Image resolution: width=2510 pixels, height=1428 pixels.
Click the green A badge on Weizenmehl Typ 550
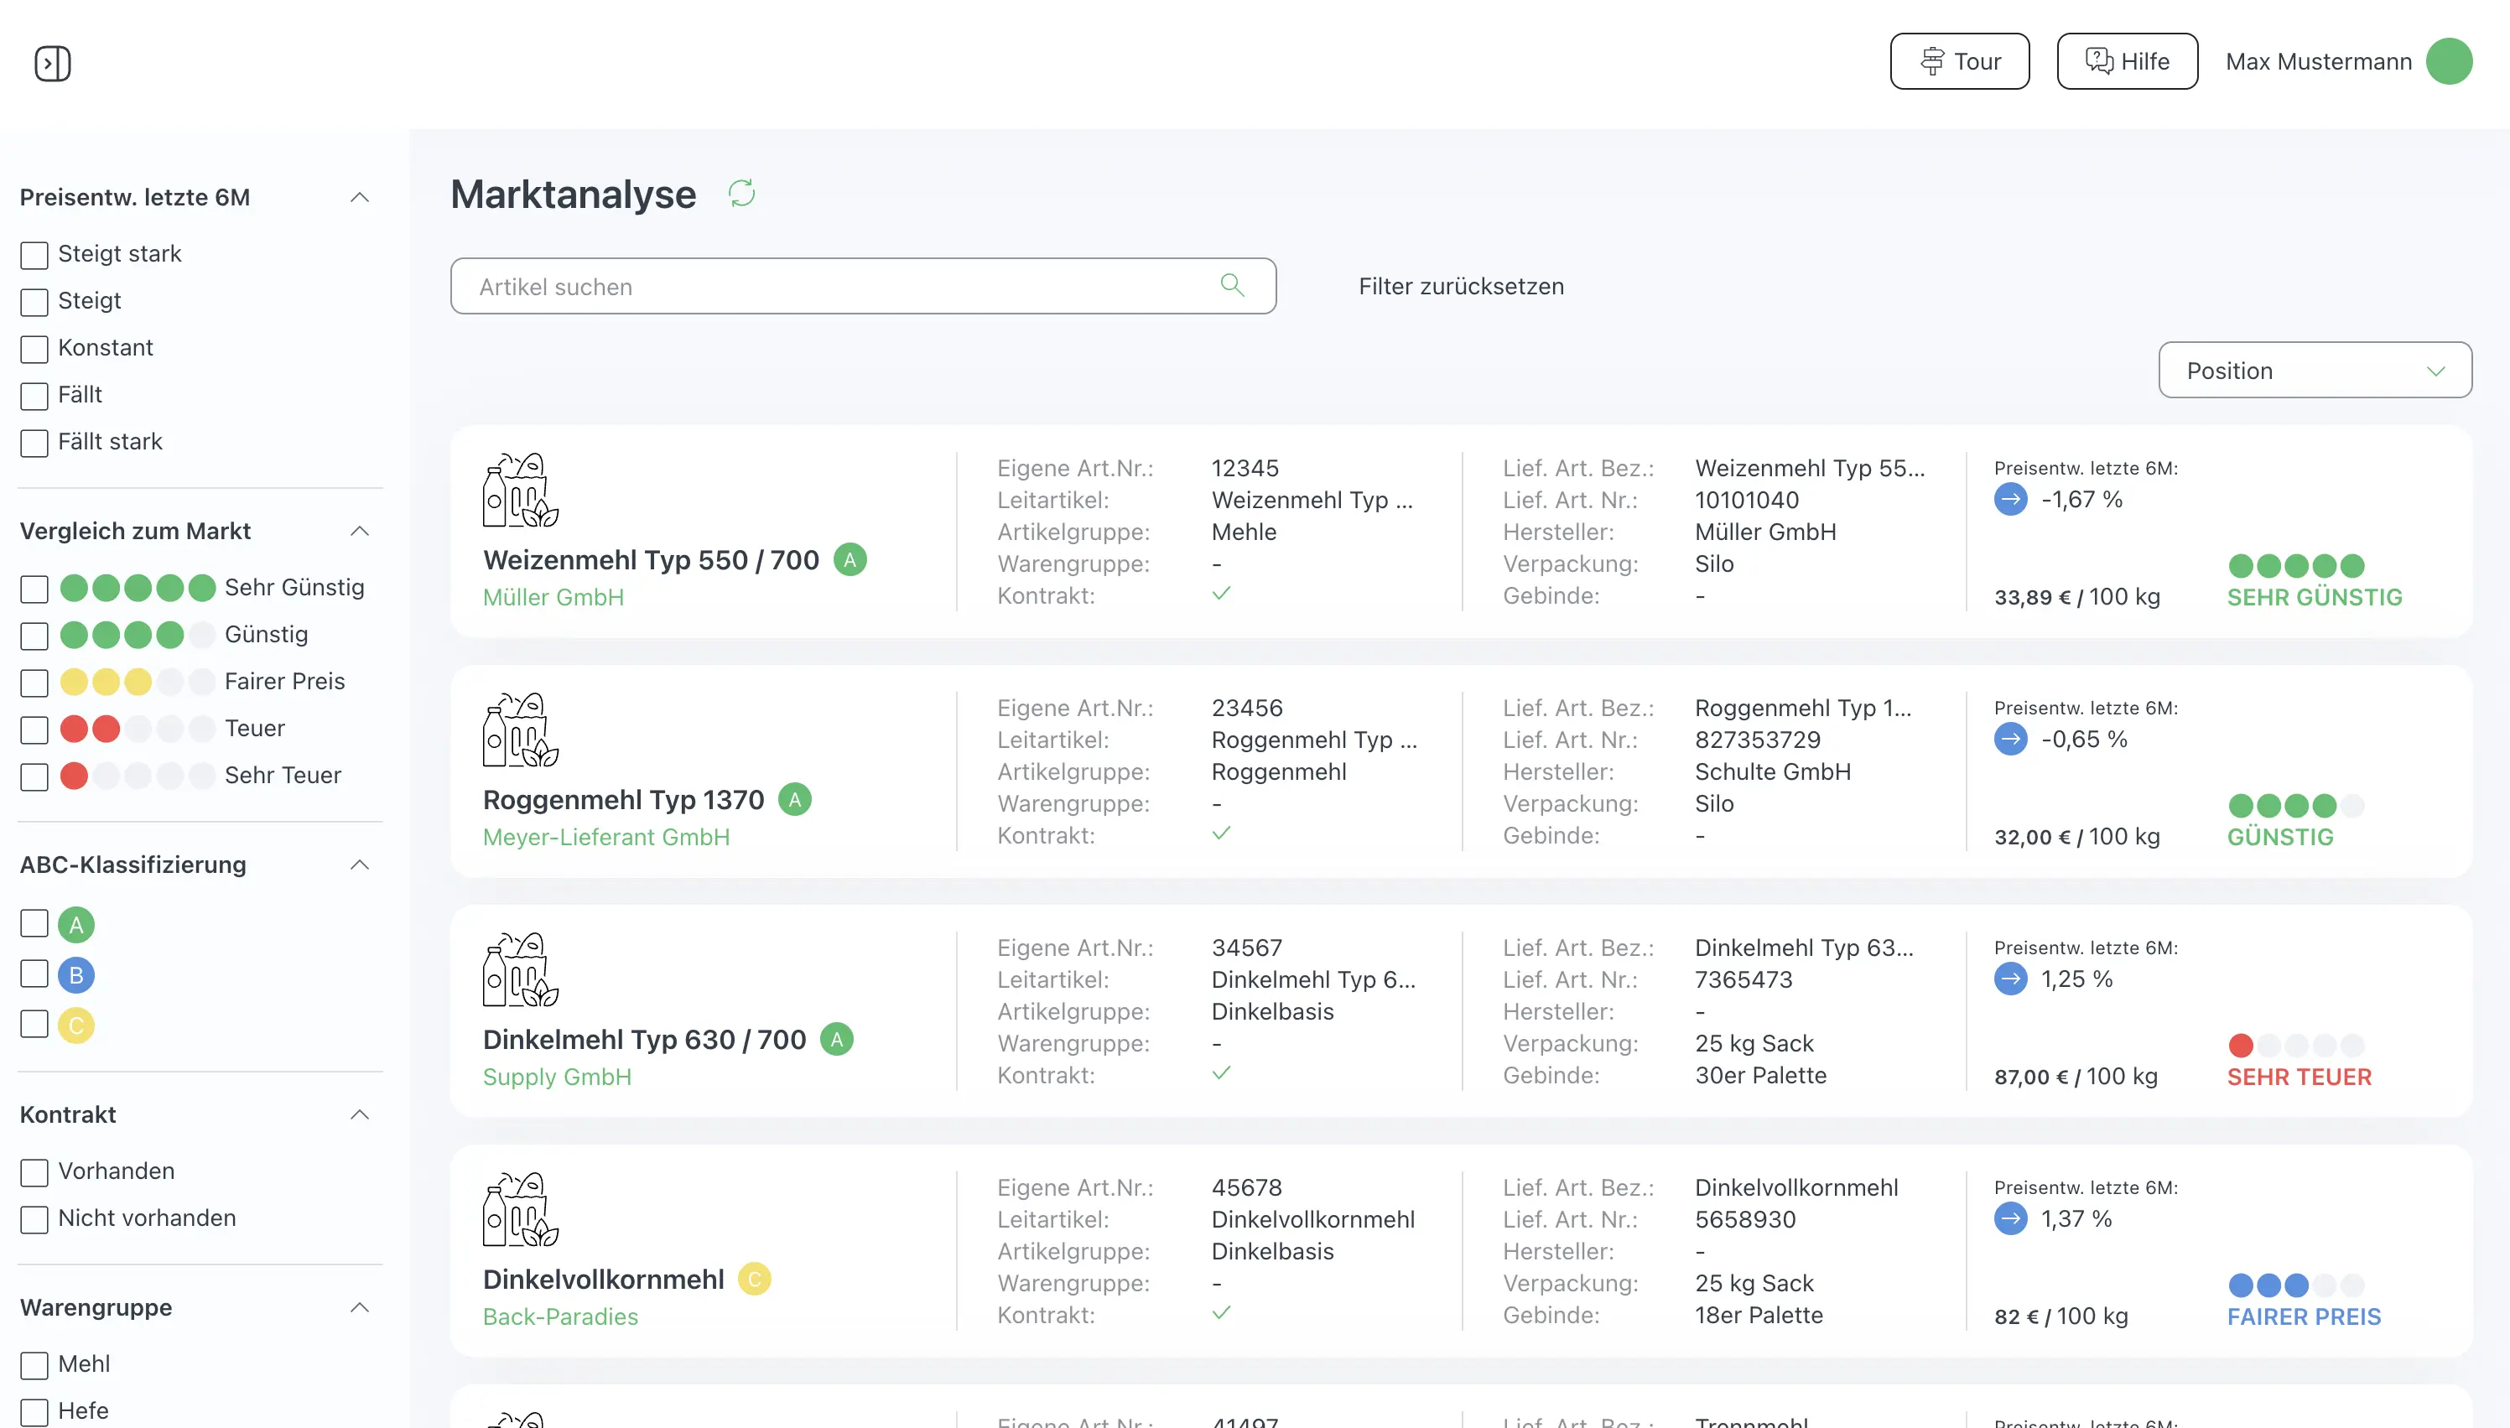pos(850,559)
